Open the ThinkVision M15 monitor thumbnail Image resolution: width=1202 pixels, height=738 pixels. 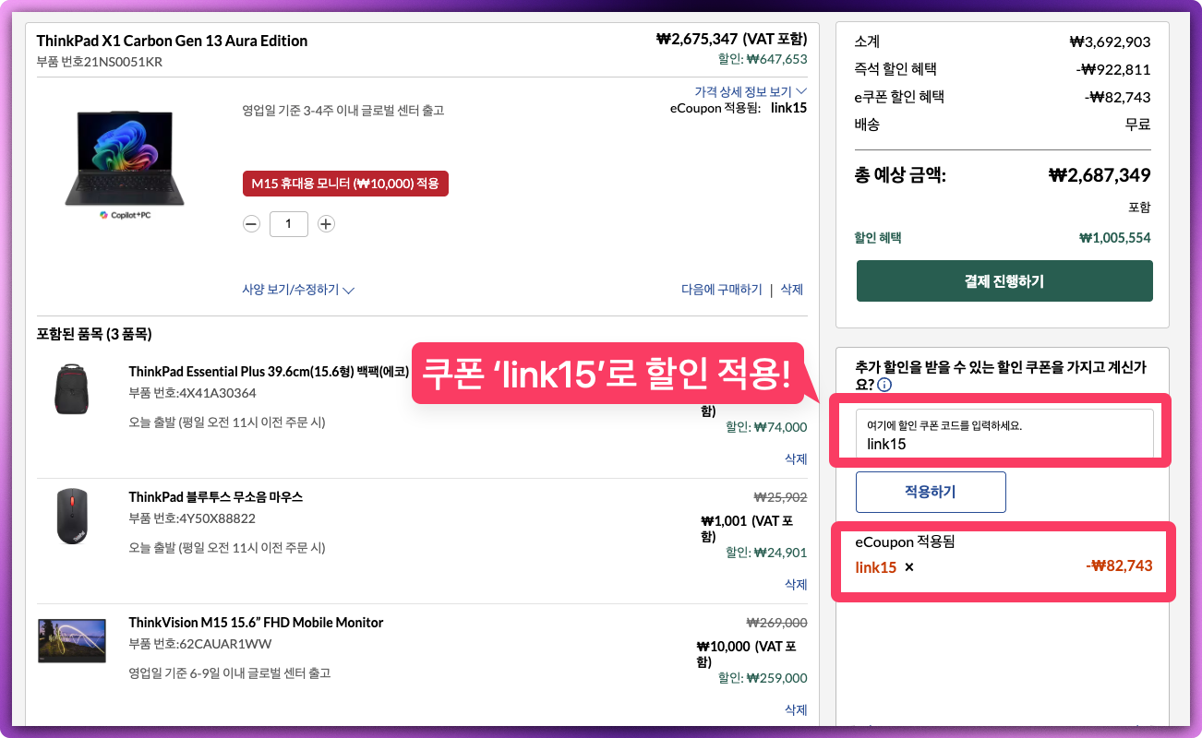(72, 640)
